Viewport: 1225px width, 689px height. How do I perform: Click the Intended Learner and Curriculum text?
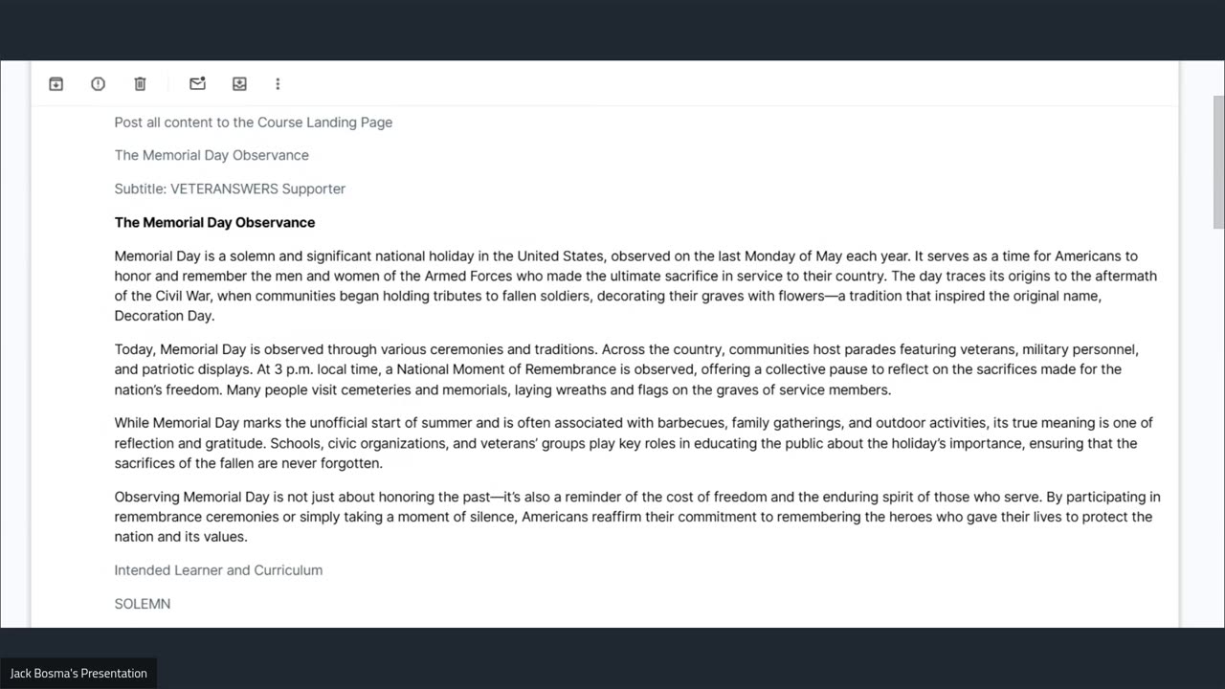pyautogui.click(x=218, y=570)
